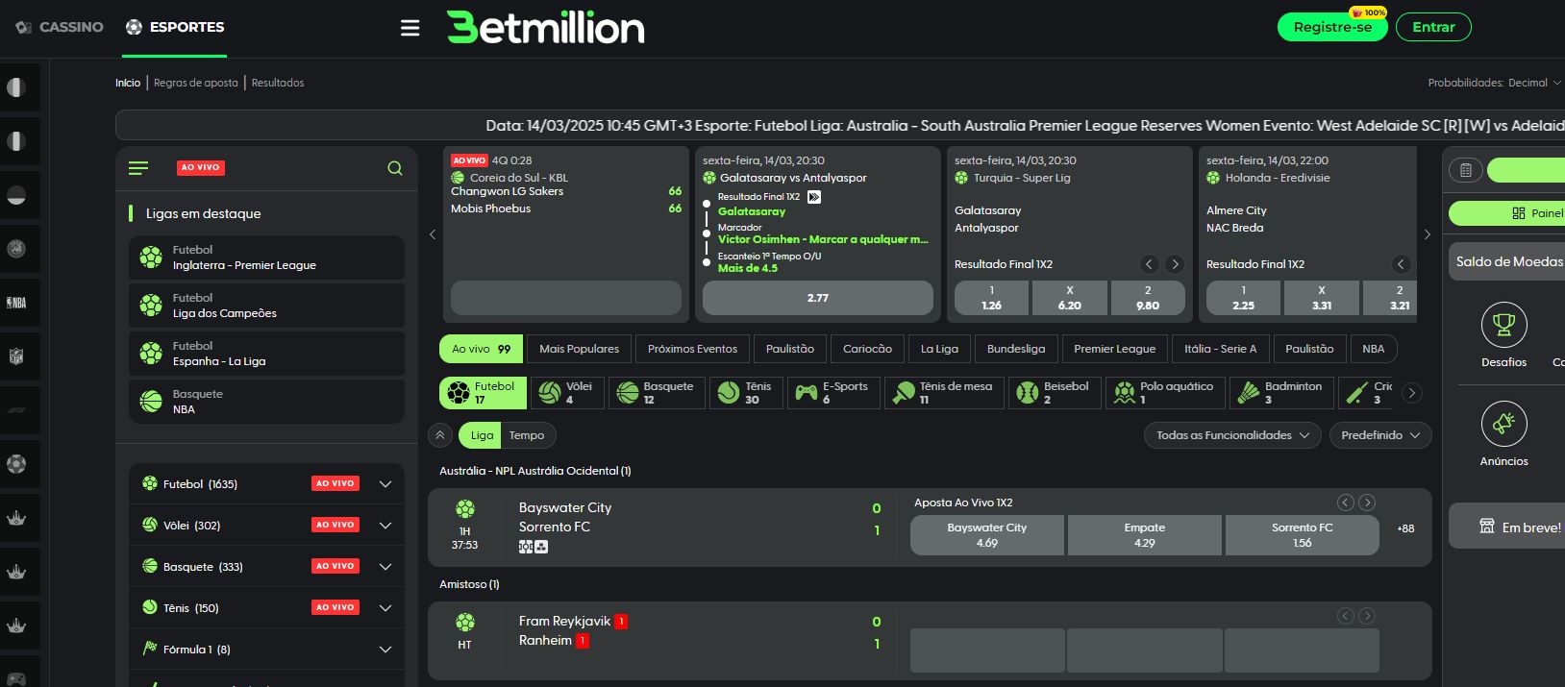Select Ao vivo 99 tab
This screenshot has width=1565, height=687.
(x=482, y=349)
